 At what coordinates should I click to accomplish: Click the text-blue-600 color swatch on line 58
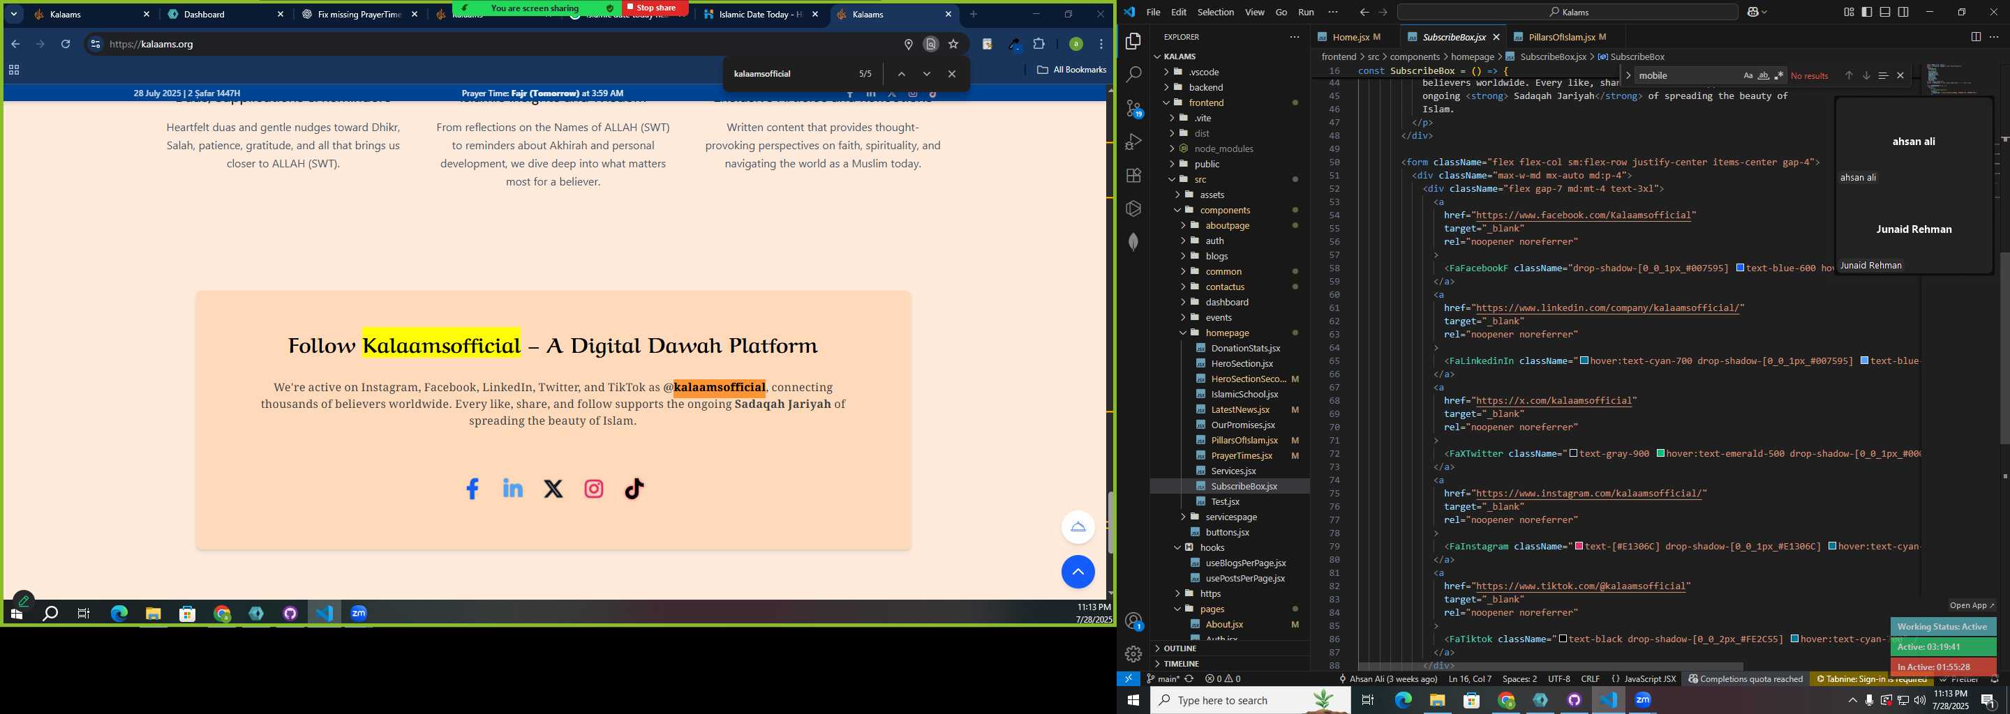[1740, 268]
